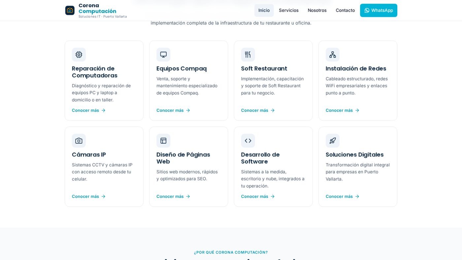
Task: Open Conocer más link for Soft Restaurant
Action: click(258, 110)
